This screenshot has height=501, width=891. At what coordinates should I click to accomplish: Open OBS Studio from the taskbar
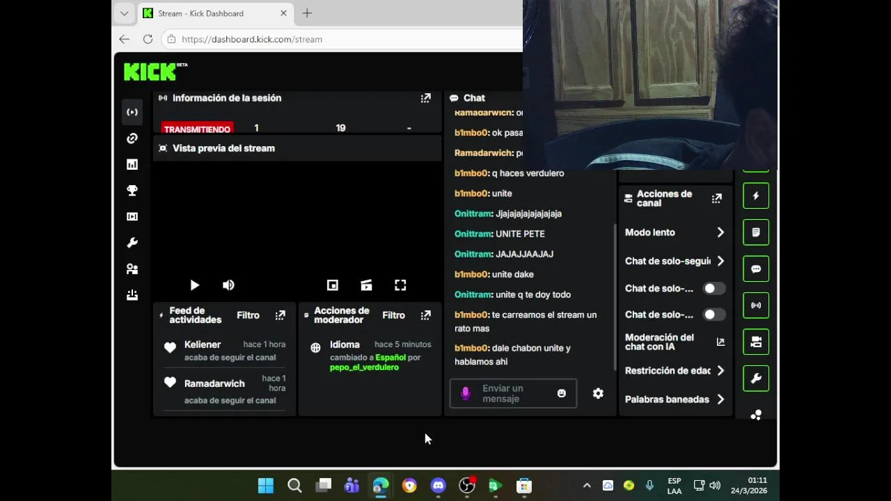coord(467,486)
